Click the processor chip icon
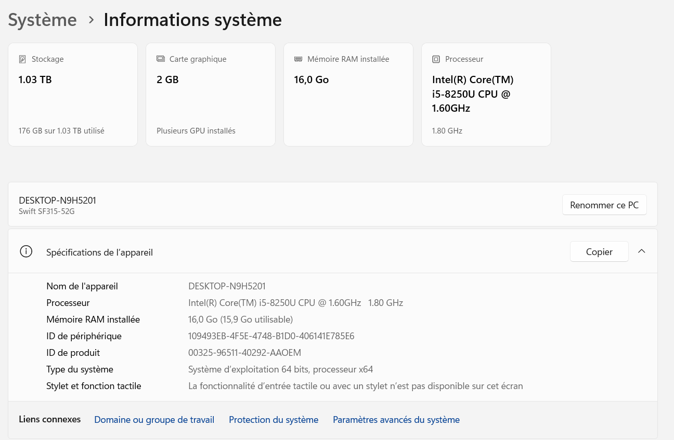Screen dimensions: 674x440 (x=436, y=59)
